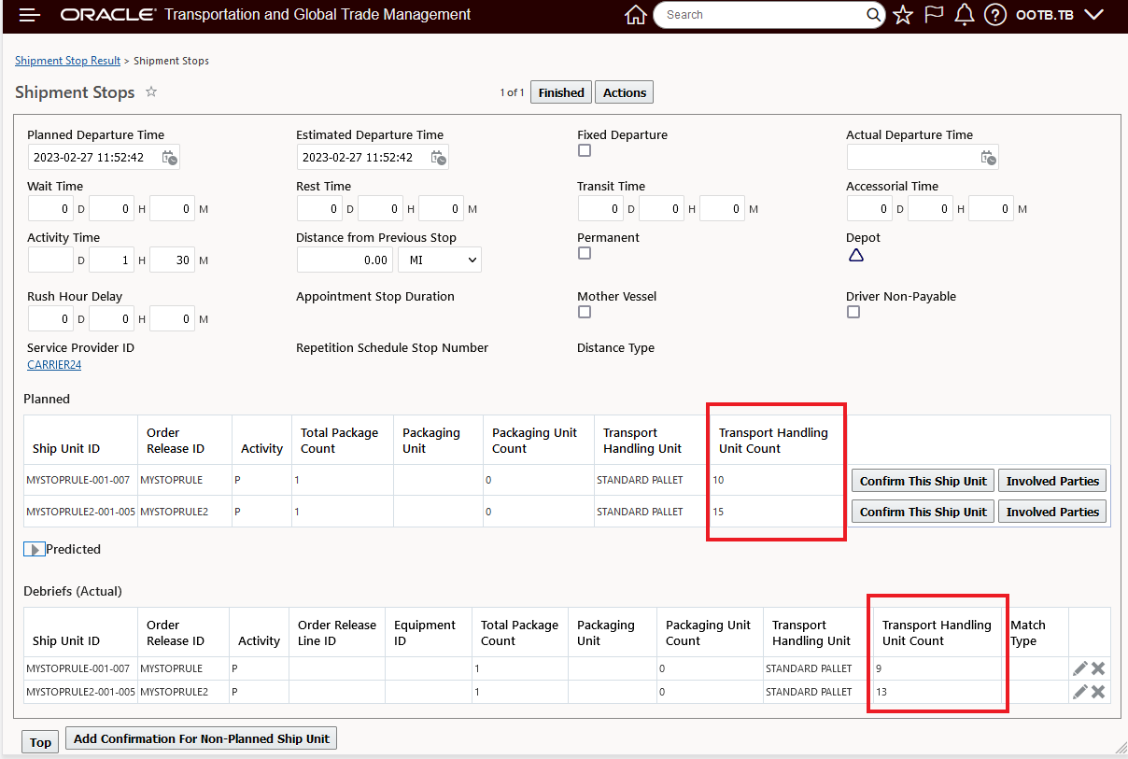Viewport: 1128px width, 759px height.
Task: Add Shipment Stops page to favorites
Action: tap(151, 91)
